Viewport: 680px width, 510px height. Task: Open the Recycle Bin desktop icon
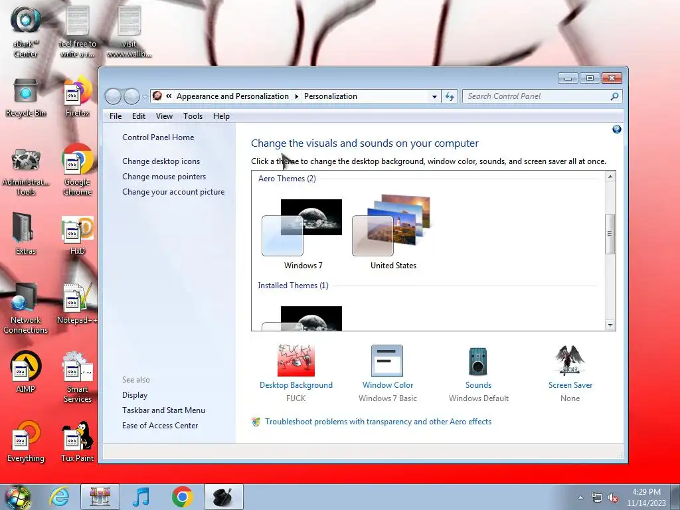coord(26,98)
